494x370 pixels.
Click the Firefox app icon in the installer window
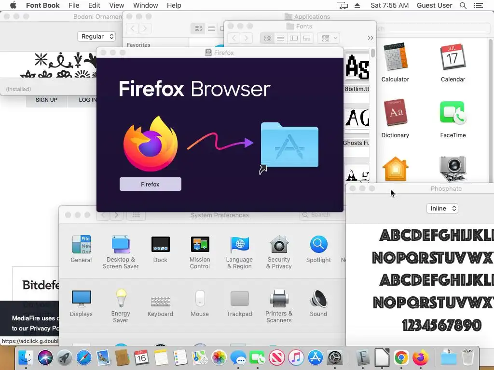point(151,144)
